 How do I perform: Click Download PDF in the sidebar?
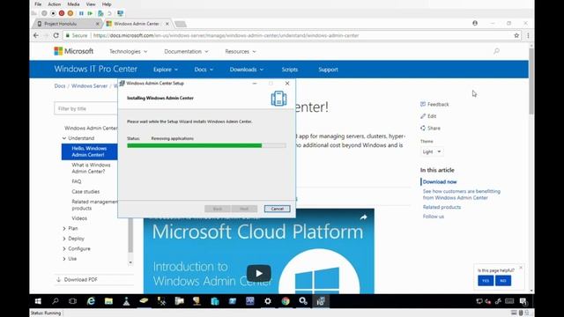pyautogui.click(x=77, y=279)
